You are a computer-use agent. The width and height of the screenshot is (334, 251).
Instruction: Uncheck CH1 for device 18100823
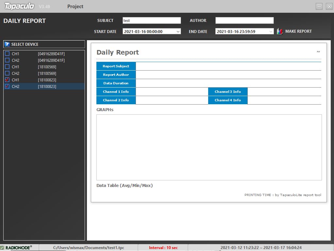click(x=7, y=80)
